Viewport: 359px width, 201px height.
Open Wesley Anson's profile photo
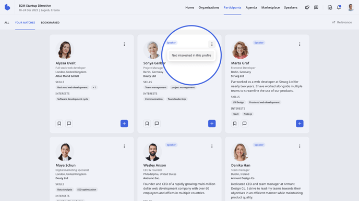pyautogui.click(x=152, y=152)
